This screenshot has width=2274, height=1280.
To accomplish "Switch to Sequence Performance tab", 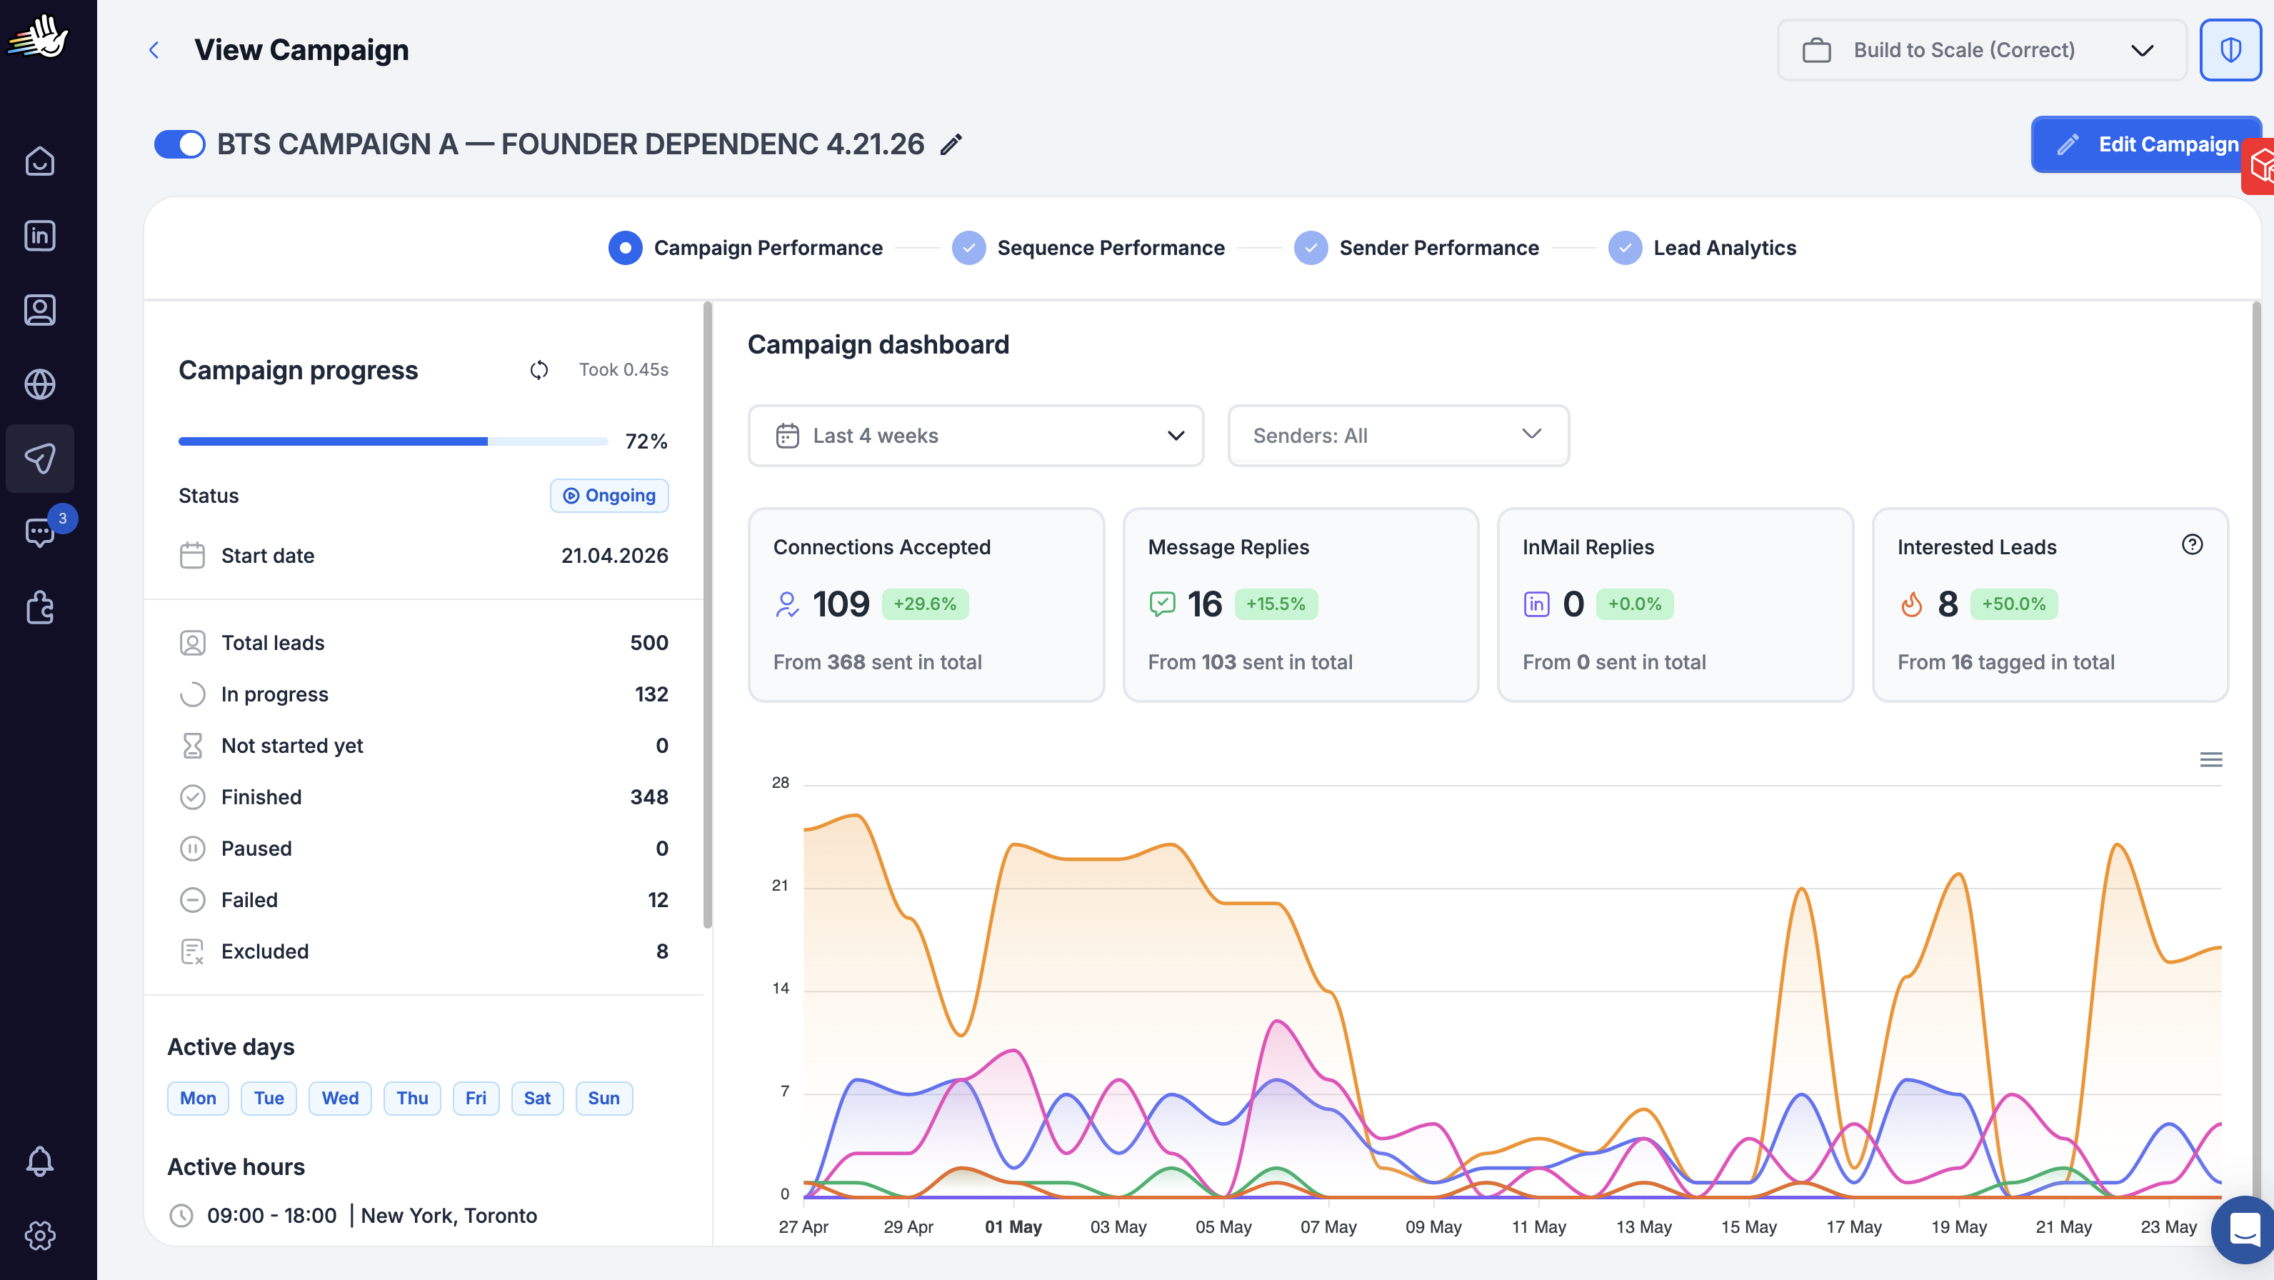I will pyautogui.click(x=1088, y=248).
